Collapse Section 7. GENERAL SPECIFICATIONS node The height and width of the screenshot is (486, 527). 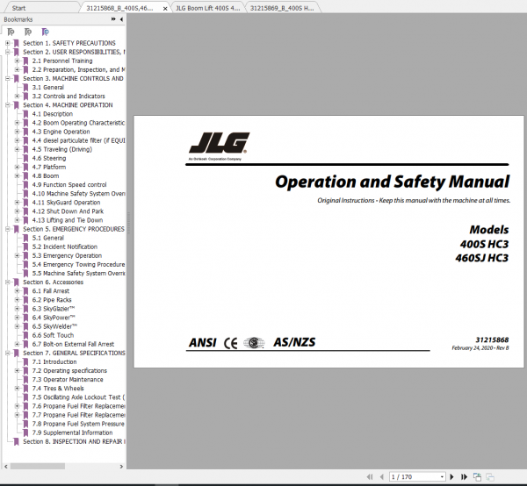click(7, 353)
